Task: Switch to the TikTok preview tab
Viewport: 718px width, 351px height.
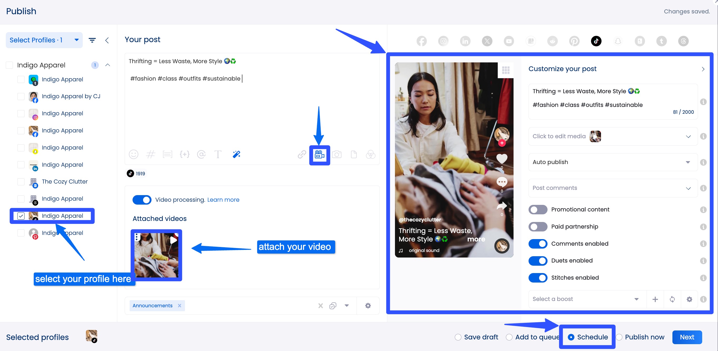Action: [596, 41]
